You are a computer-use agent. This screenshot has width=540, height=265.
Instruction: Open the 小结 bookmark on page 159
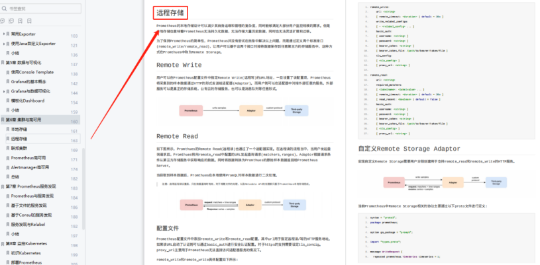[15, 110]
